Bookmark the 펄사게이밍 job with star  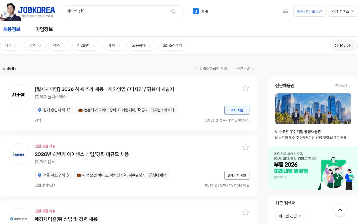tap(246, 88)
